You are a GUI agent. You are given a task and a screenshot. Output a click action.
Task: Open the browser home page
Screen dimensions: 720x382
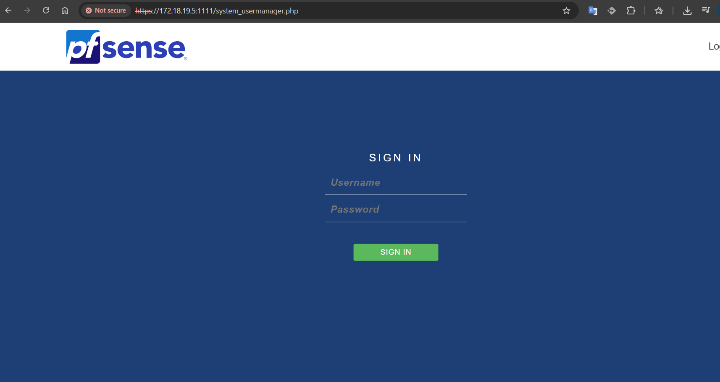pyautogui.click(x=65, y=11)
